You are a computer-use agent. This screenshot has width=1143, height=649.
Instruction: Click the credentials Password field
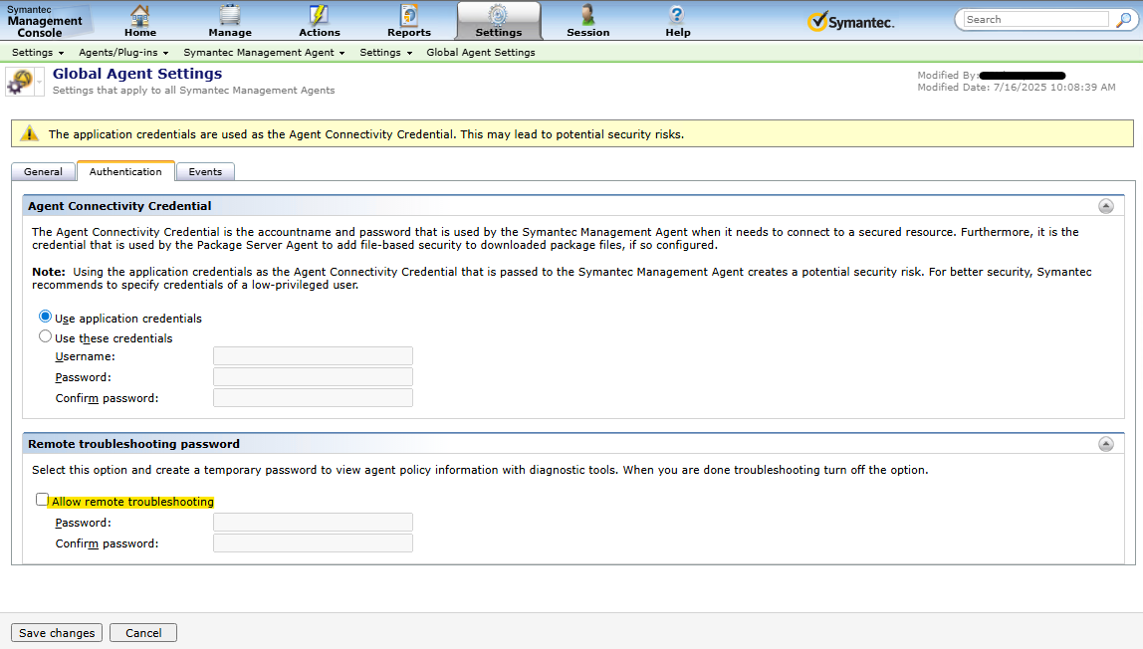coord(313,376)
